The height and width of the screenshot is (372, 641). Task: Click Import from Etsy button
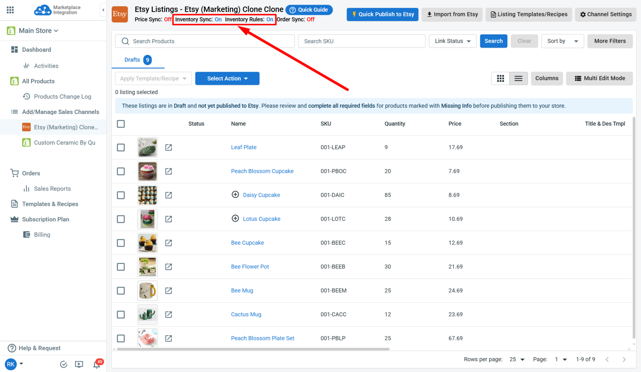(x=452, y=14)
